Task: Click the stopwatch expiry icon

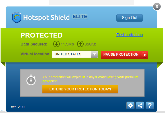Action: [31, 80]
